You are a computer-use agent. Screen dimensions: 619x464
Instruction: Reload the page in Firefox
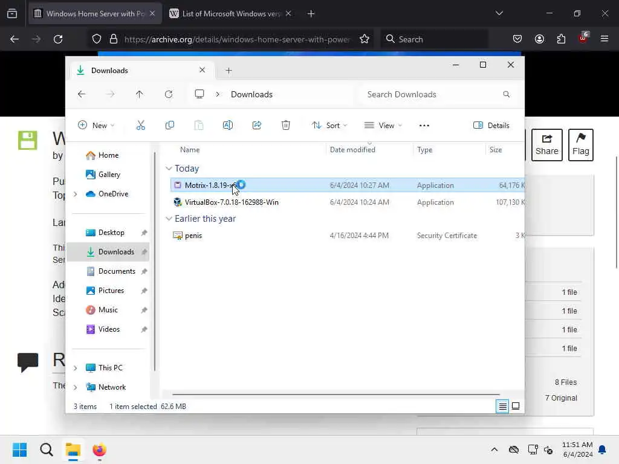point(58,39)
